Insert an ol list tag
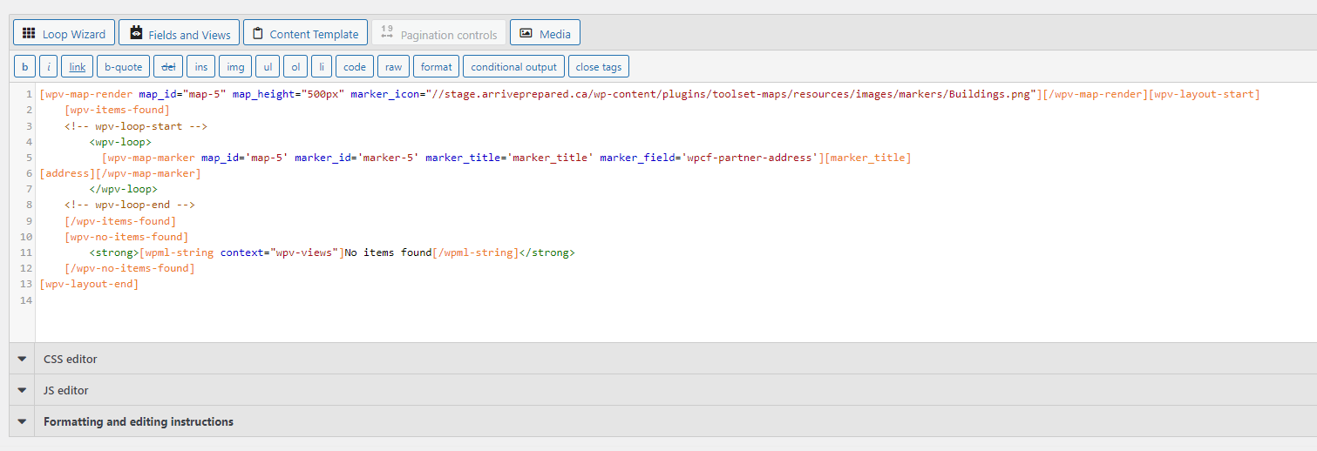 coord(295,66)
